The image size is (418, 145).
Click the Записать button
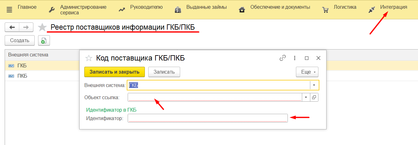pyautogui.click(x=164, y=72)
